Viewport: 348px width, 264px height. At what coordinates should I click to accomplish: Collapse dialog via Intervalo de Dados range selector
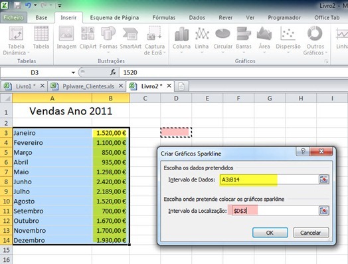coord(324,180)
